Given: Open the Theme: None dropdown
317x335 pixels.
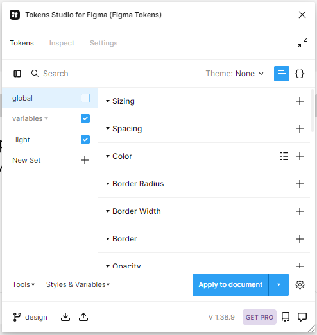Looking at the screenshot, I should coord(235,74).
